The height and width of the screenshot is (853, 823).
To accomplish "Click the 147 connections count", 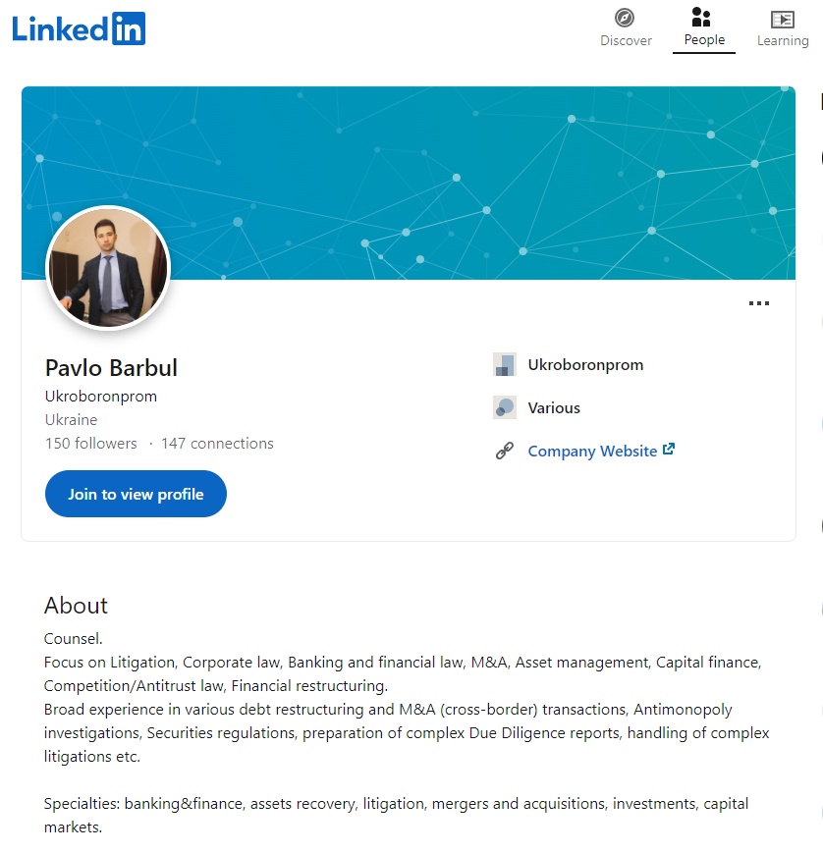I will tap(217, 444).
